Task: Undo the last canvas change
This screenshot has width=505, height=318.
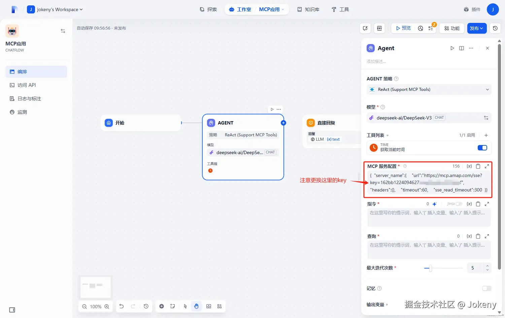Action: 122,306
